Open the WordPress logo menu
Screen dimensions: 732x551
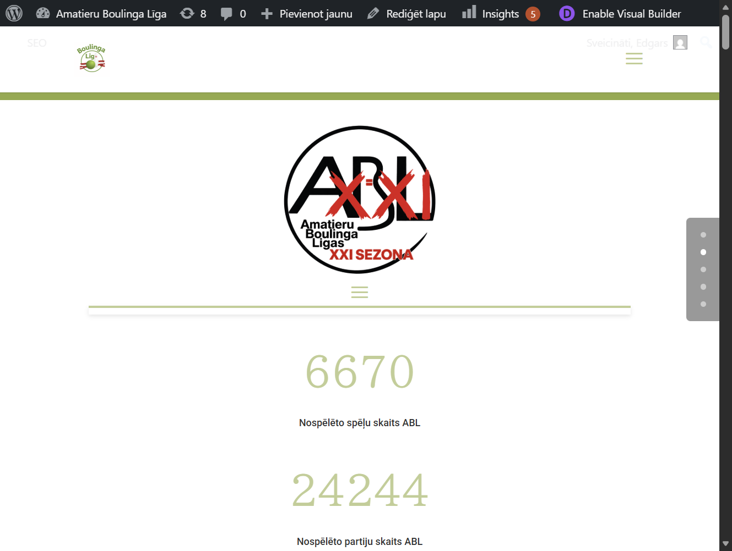click(x=14, y=13)
